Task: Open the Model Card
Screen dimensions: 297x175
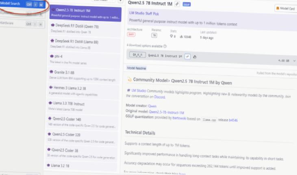Action: click(x=286, y=9)
